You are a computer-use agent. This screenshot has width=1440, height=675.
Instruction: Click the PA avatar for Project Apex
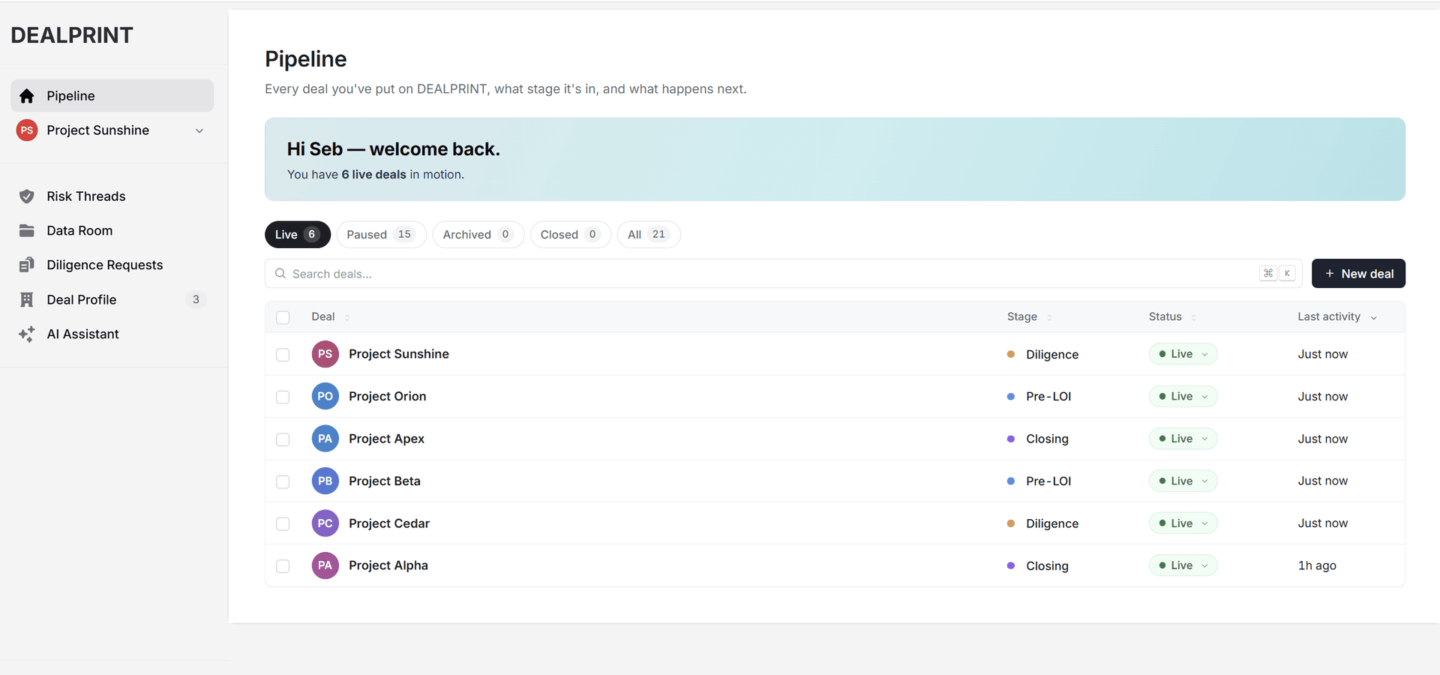tap(325, 439)
